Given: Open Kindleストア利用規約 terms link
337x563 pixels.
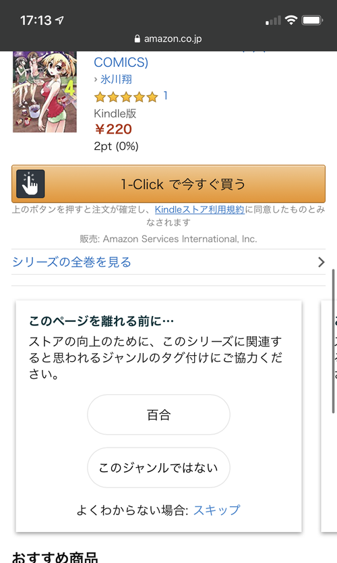Looking at the screenshot, I should click(x=200, y=209).
